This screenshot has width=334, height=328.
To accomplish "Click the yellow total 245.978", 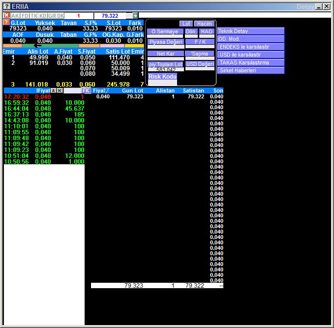I will (x=118, y=85).
